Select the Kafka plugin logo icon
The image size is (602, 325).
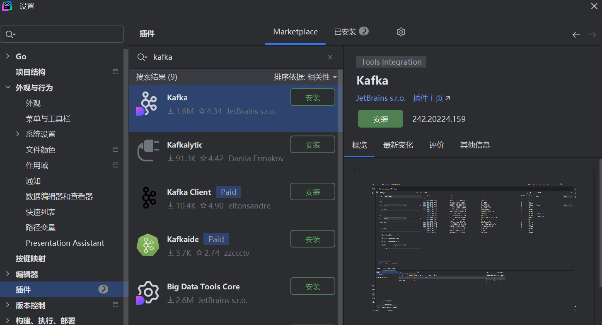point(147,104)
